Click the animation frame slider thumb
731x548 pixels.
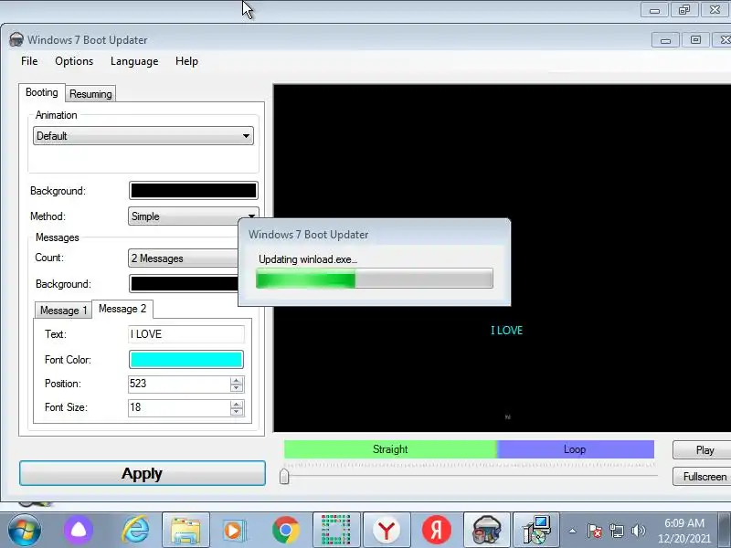284,476
